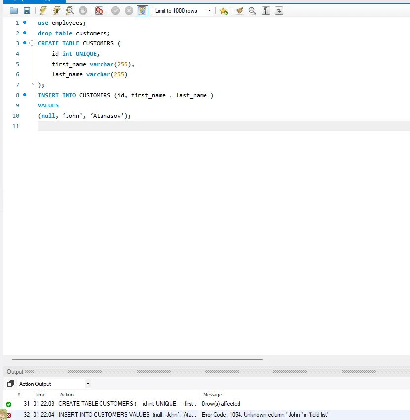Image resolution: width=410 pixels, height=420 pixels.
Task: Click the Stop execution hand icon
Action: pyautogui.click(x=83, y=11)
